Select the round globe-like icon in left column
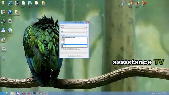Image resolution: width=169 pixels, height=95 pixels. coord(3,40)
